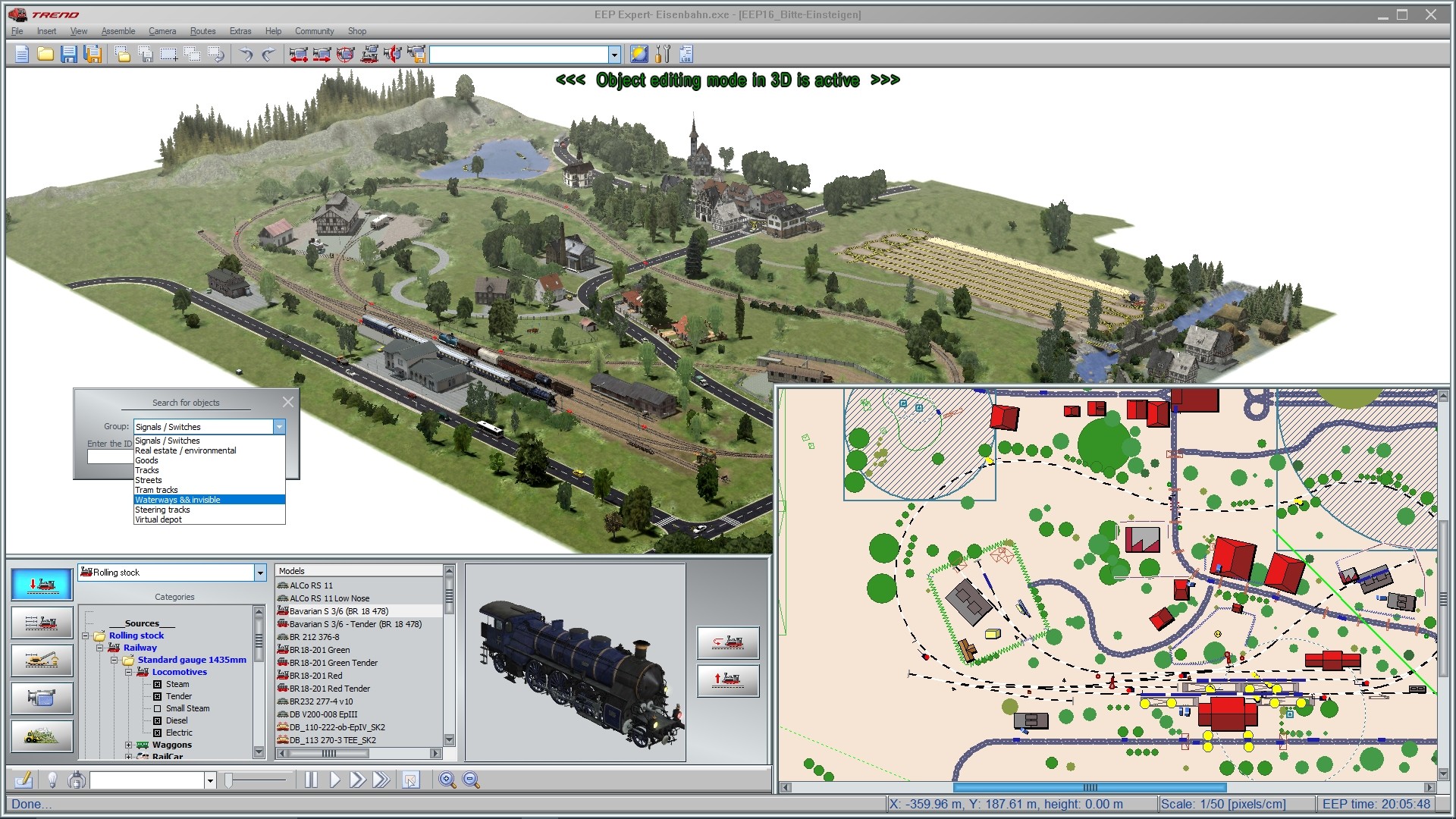Screen dimensions: 1456x819
Task: Toggle the Diesel checkbox in the category tree
Action: click(x=157, y=720)
